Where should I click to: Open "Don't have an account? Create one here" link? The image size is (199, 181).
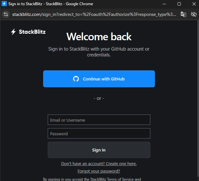(x=99, y=163)
